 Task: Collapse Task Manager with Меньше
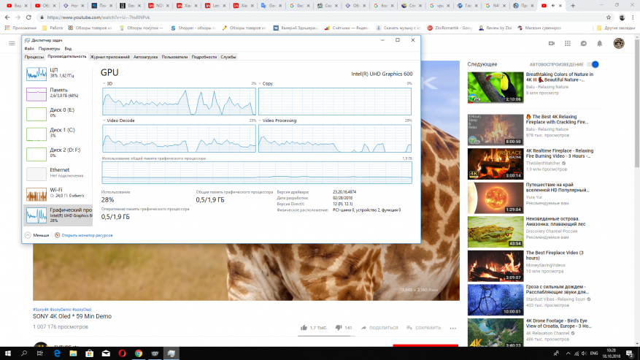point(36,235)
